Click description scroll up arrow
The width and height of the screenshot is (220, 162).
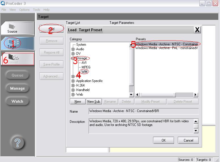point(196,121)
